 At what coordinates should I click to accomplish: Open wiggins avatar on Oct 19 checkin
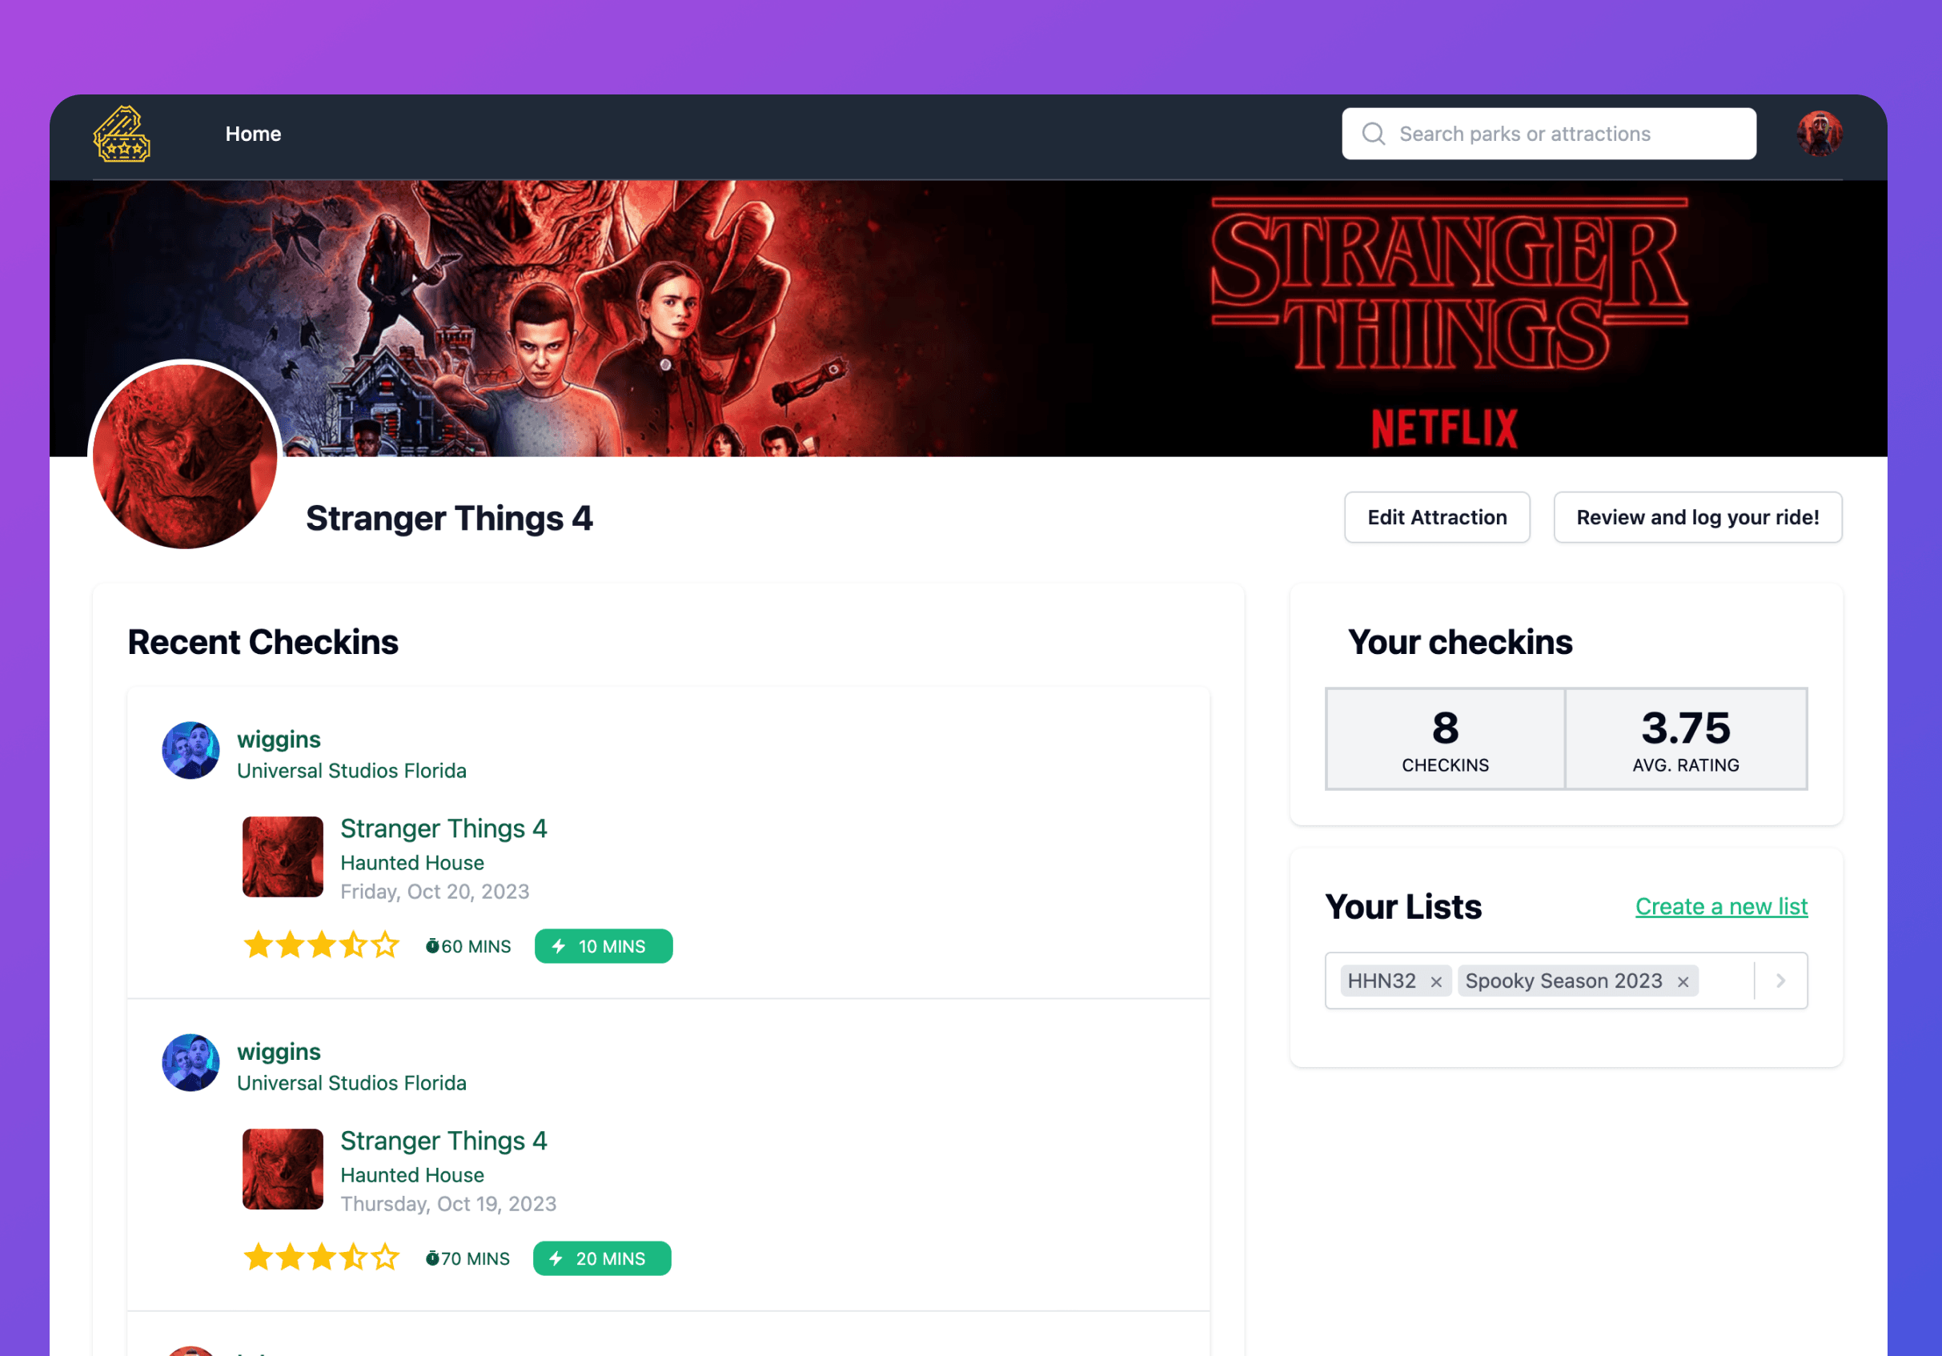click(x=191, y=1062)
